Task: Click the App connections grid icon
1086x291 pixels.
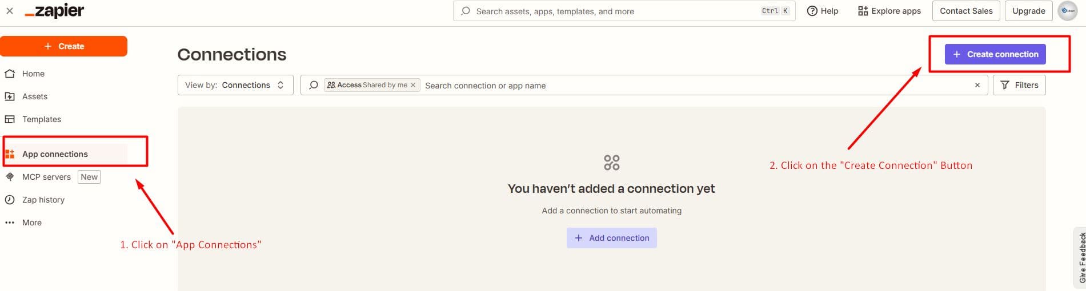Action: (x=10, y=154)
